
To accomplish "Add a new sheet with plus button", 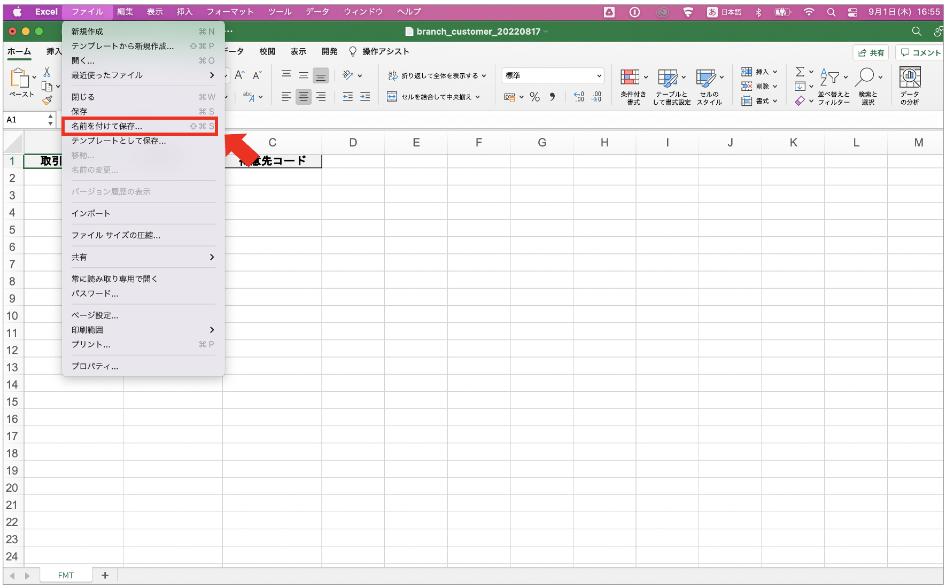I will (x=105, y=575).
